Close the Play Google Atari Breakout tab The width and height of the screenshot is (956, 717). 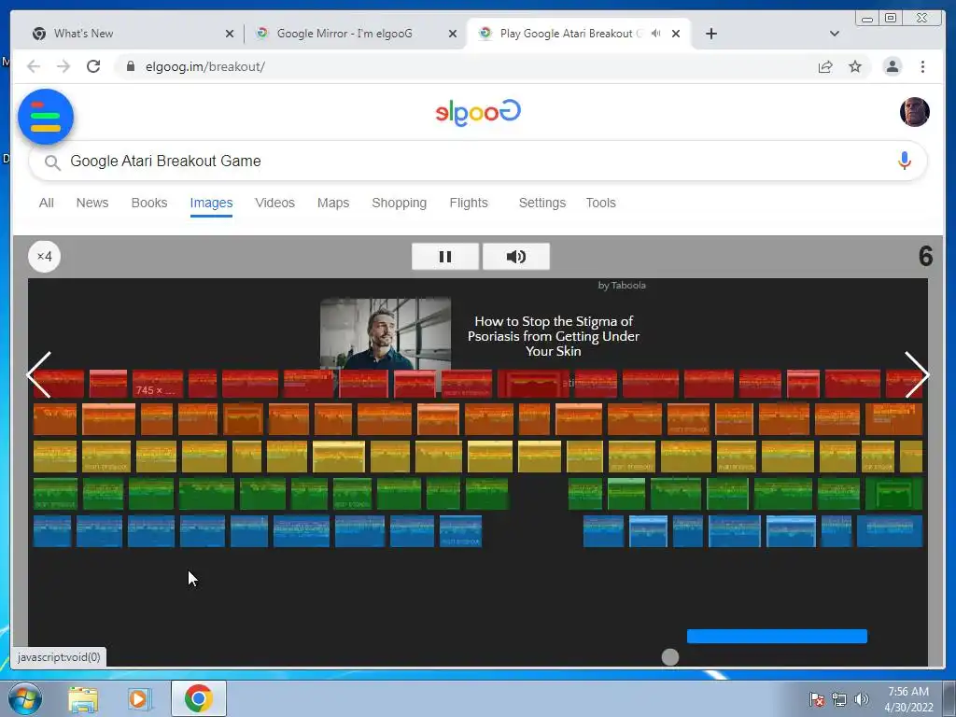676,35
